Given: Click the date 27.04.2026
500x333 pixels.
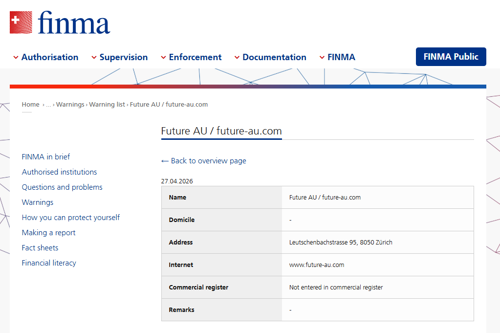Looking at the screenshot, I should point(177,181).
